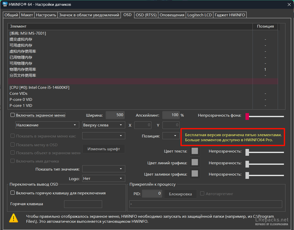The width and height of the screenshot is (294, 230).
Task: Select the 可用虚拟内存 row
Action: (x=143, y=45)
